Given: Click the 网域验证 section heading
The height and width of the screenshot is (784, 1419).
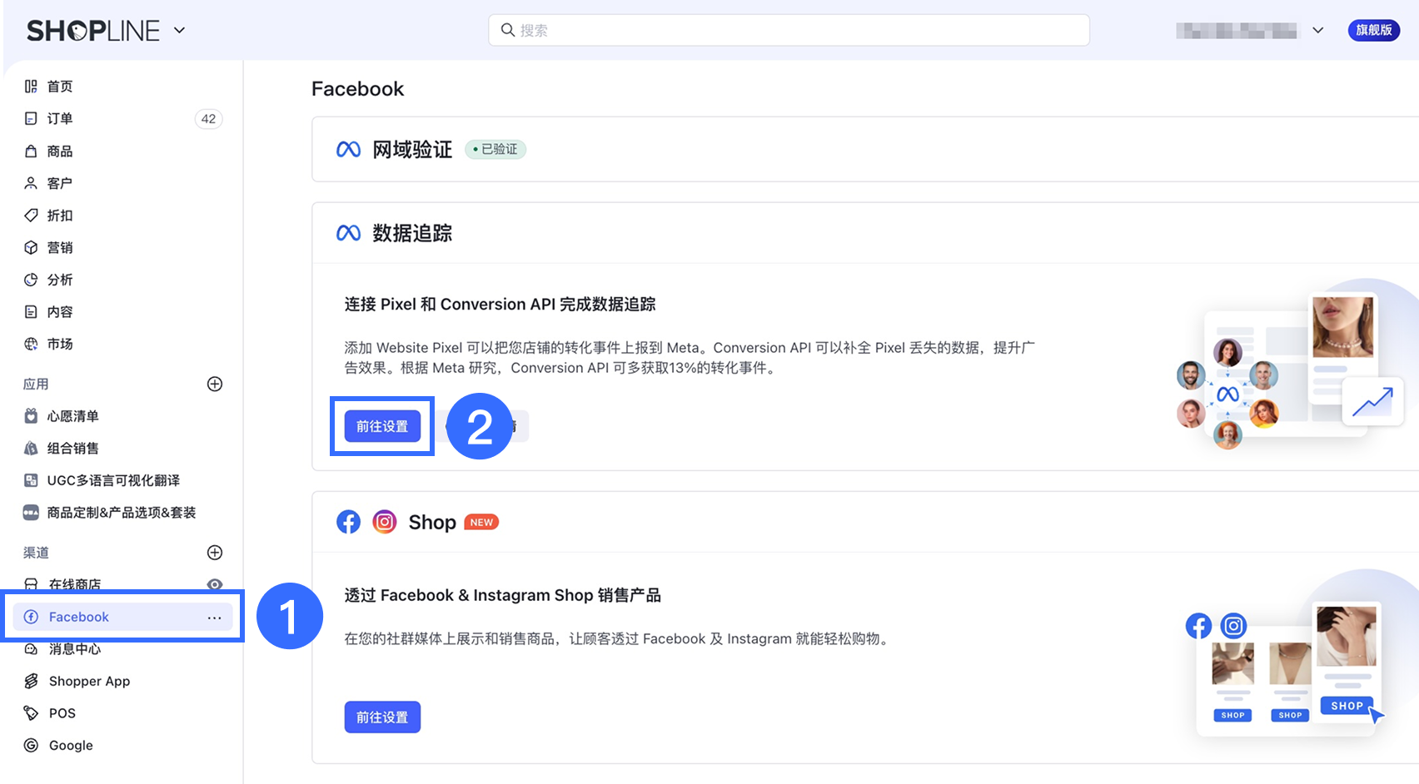Looking at the screenshot, I should [x=412, y=149].
